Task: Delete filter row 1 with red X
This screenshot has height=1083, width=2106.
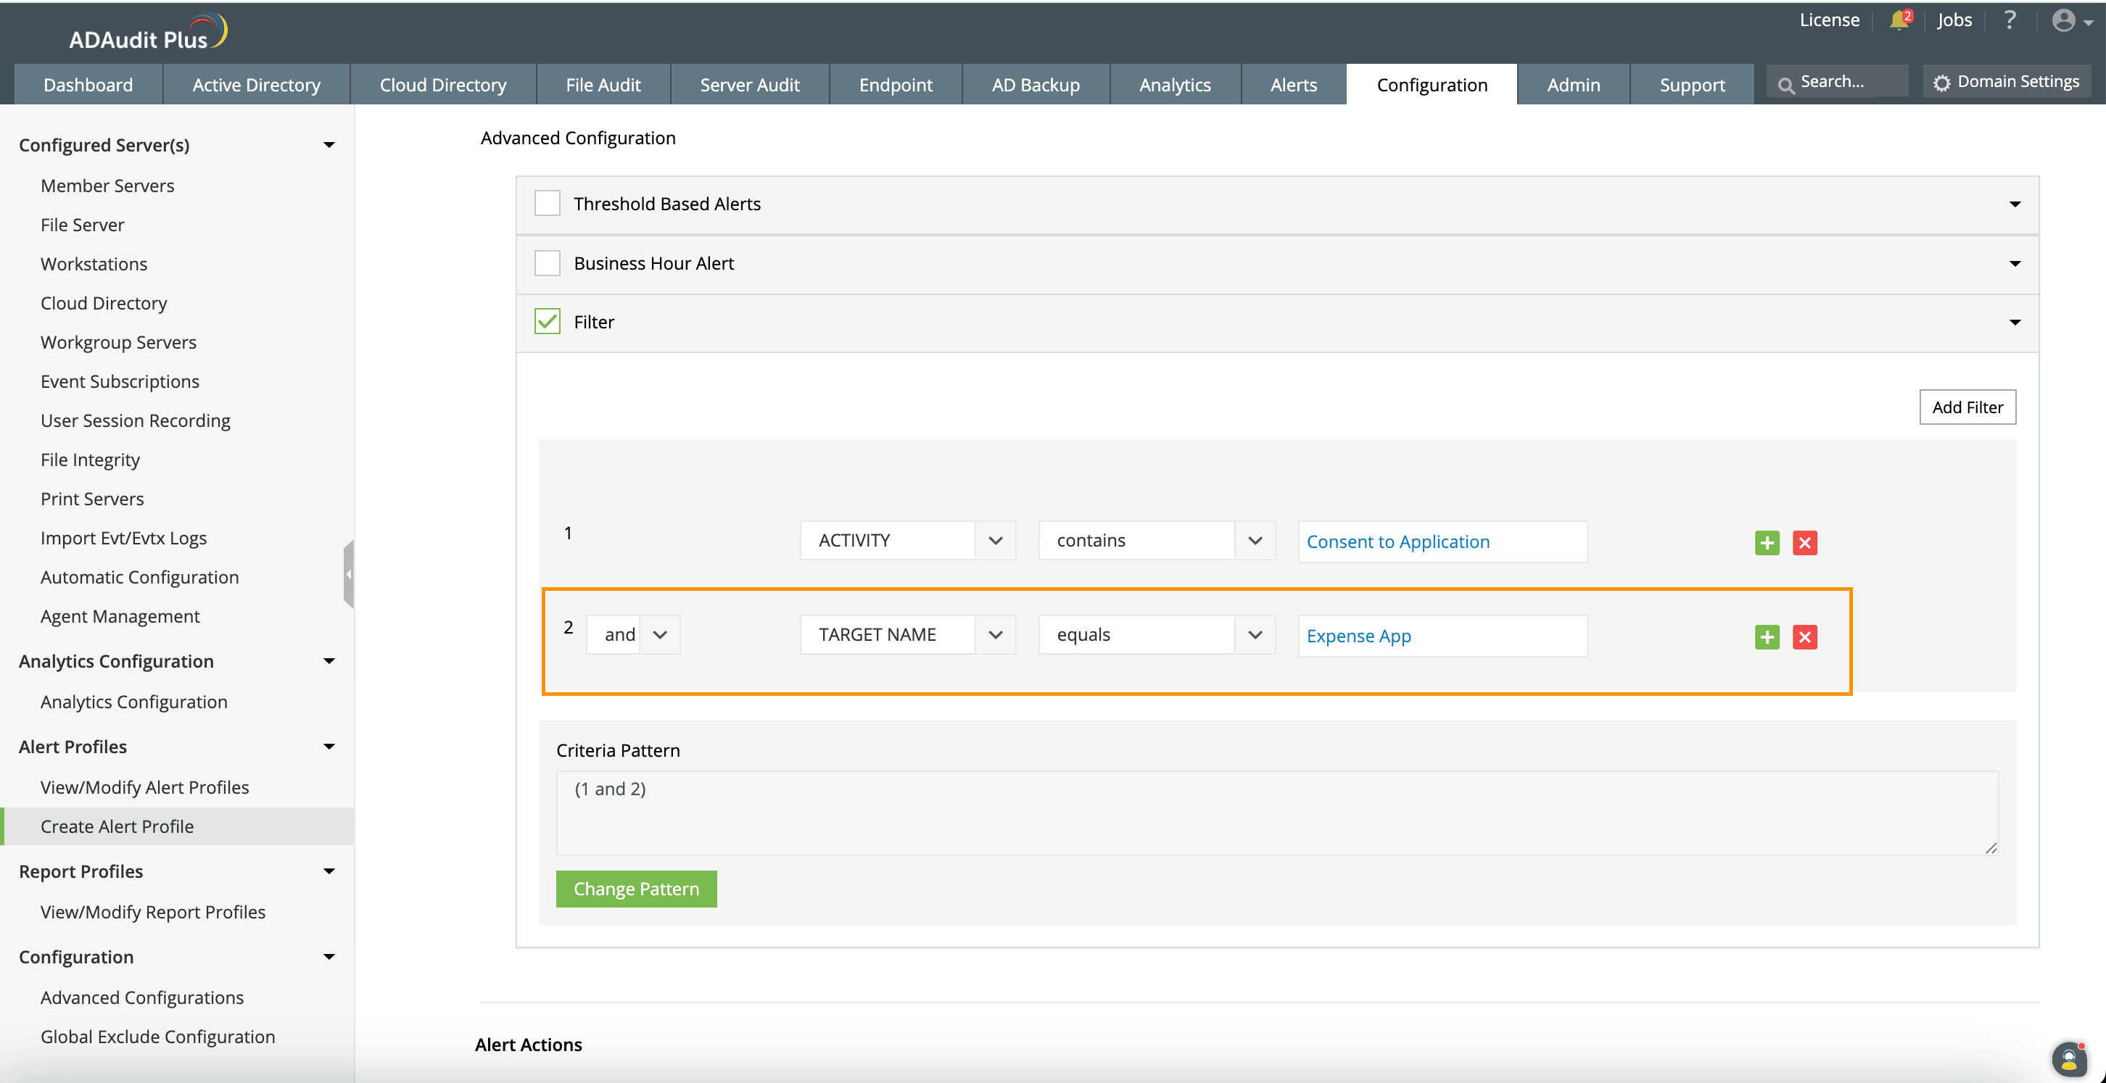Action: point(1804,543)
